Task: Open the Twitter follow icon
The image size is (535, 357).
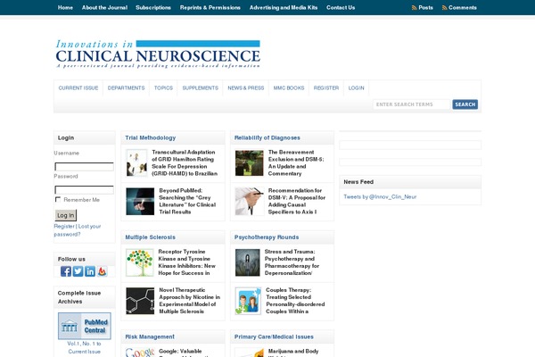Action: (x=78, y=271)
